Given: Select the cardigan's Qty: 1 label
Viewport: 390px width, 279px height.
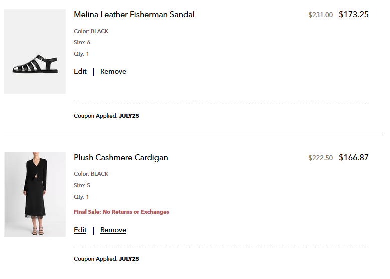Looking at the screenshot, I should (x=81, y=197).
